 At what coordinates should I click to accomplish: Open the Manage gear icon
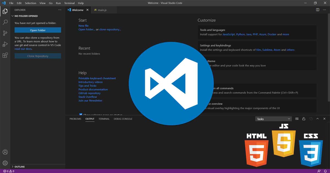pyautogui.click(x=5, y=163)
